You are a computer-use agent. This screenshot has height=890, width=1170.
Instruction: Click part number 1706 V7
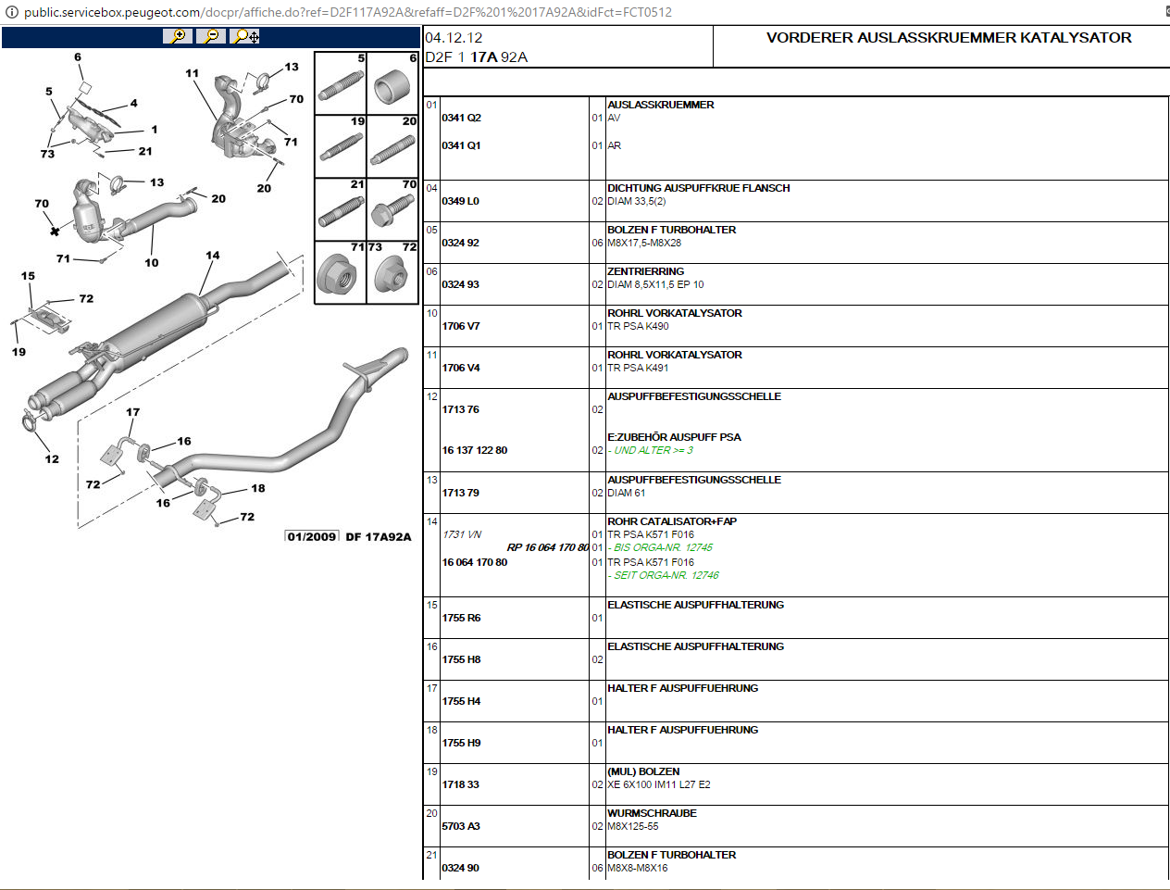coord(461,326)
